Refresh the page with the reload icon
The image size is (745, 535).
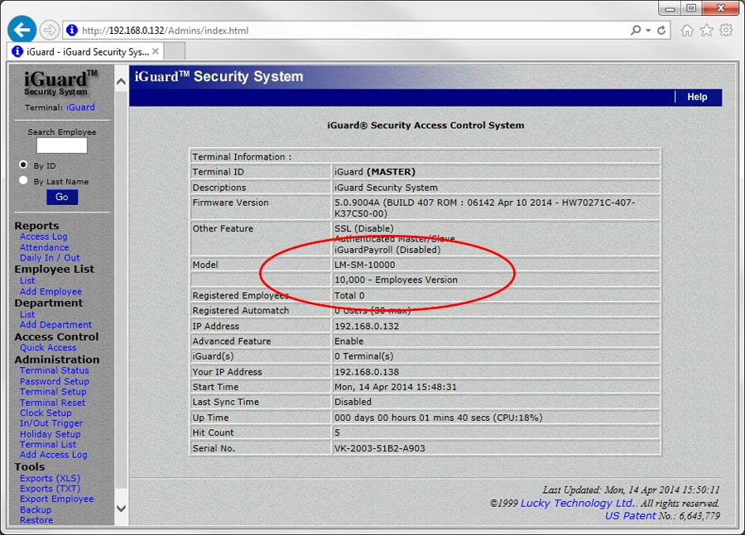[x=661, y=31]
